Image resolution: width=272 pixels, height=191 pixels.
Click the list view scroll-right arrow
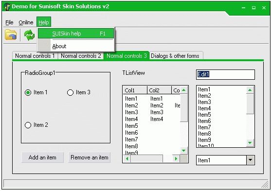click(x=176, y=158)
